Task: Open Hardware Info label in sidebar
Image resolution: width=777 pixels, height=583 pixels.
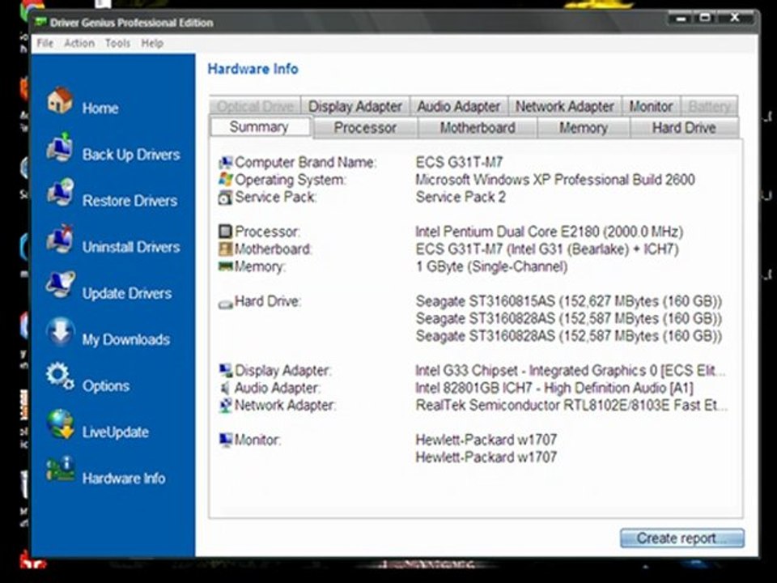Action: 124,479
